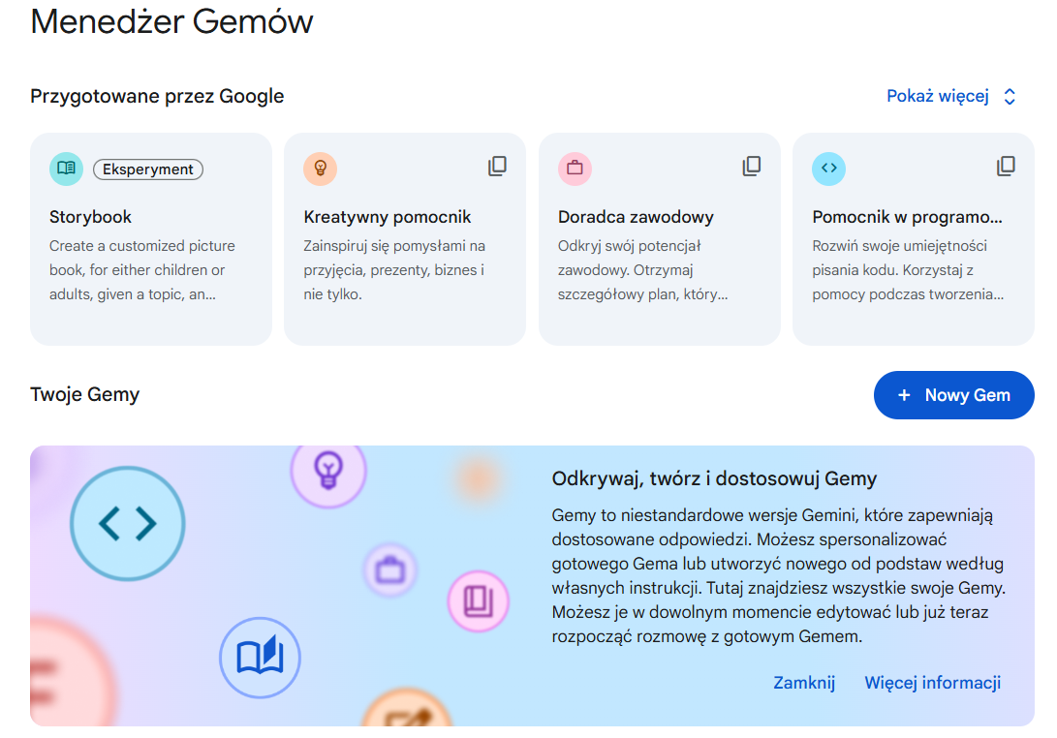1057x738 pixels.
Task: Click the description starting Odkryj swój potencjał
Action: (x=643, y=270)
